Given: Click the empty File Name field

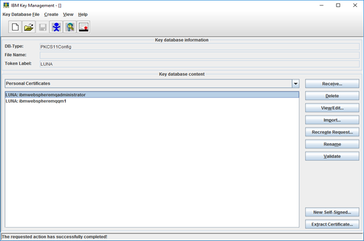Looking at the screenshot, I should coord(199,55).
